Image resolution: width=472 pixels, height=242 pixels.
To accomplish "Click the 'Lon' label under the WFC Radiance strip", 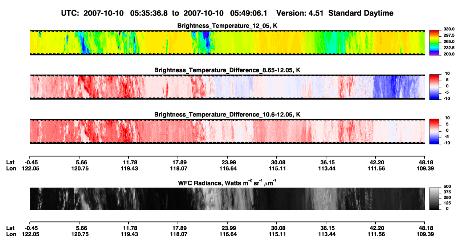I will coord(11,234).
